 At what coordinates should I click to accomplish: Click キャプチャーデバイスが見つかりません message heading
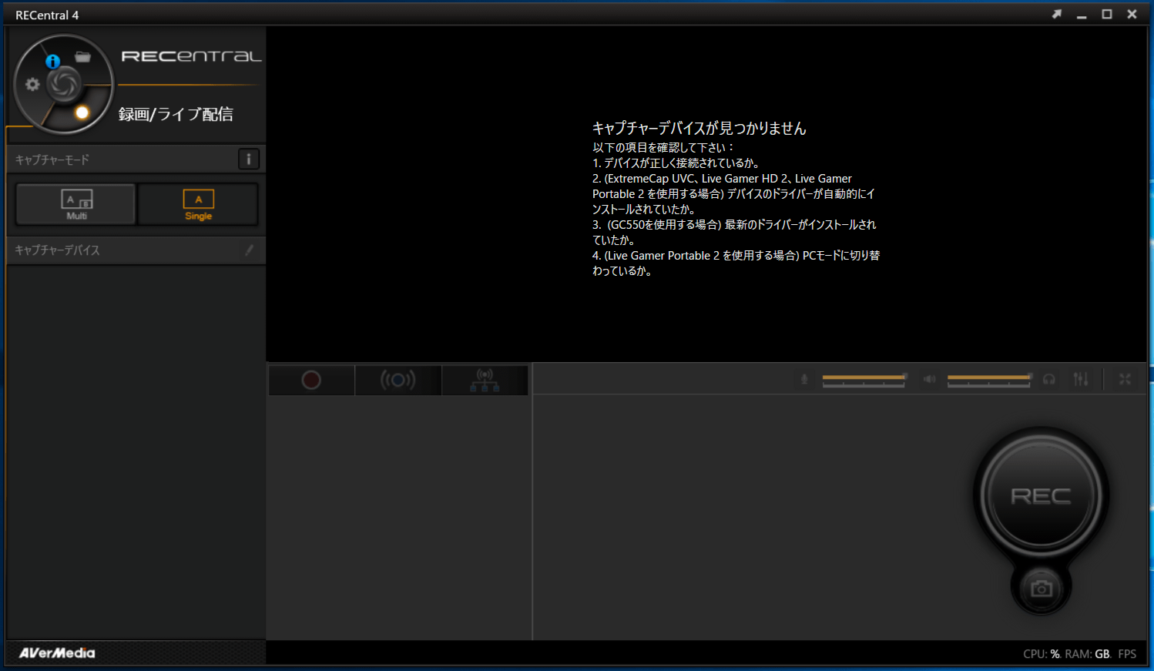[699, 128]
